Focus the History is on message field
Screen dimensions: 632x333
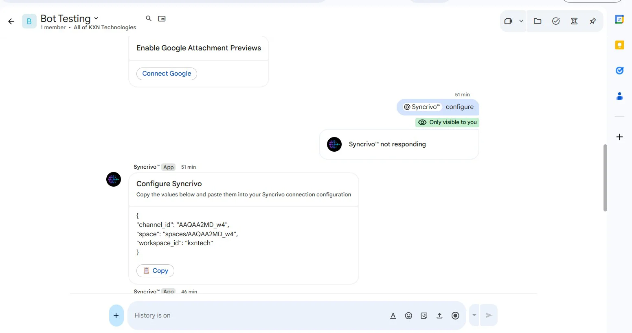pyautogui.click(x=257, y=316)
